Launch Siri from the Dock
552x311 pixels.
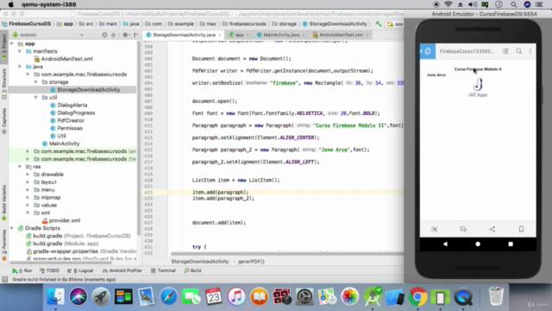(x=78, y=296)
